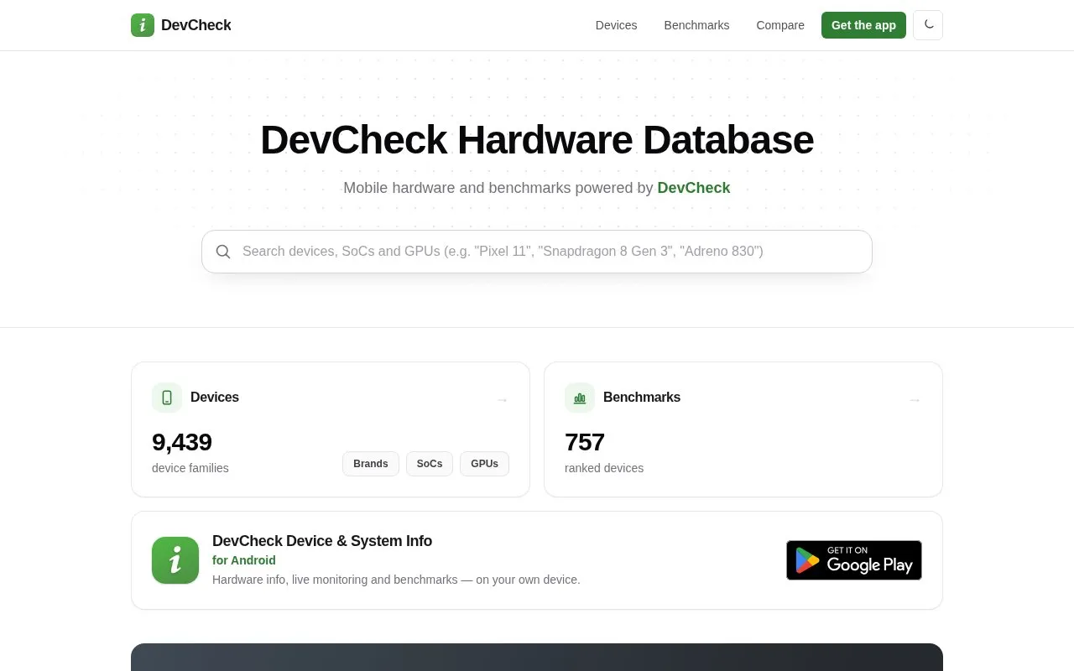
Task: Click the 'for Android' label
Action: click(x=244, y=560)
